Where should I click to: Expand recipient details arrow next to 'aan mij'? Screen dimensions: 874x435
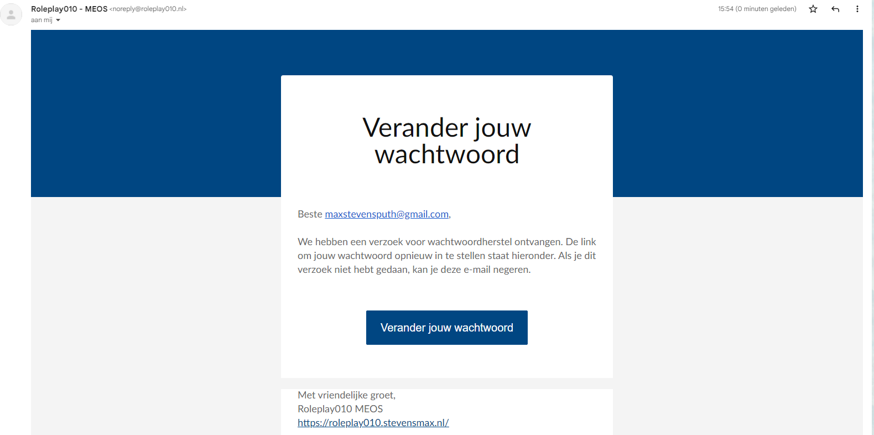[58, 20]
